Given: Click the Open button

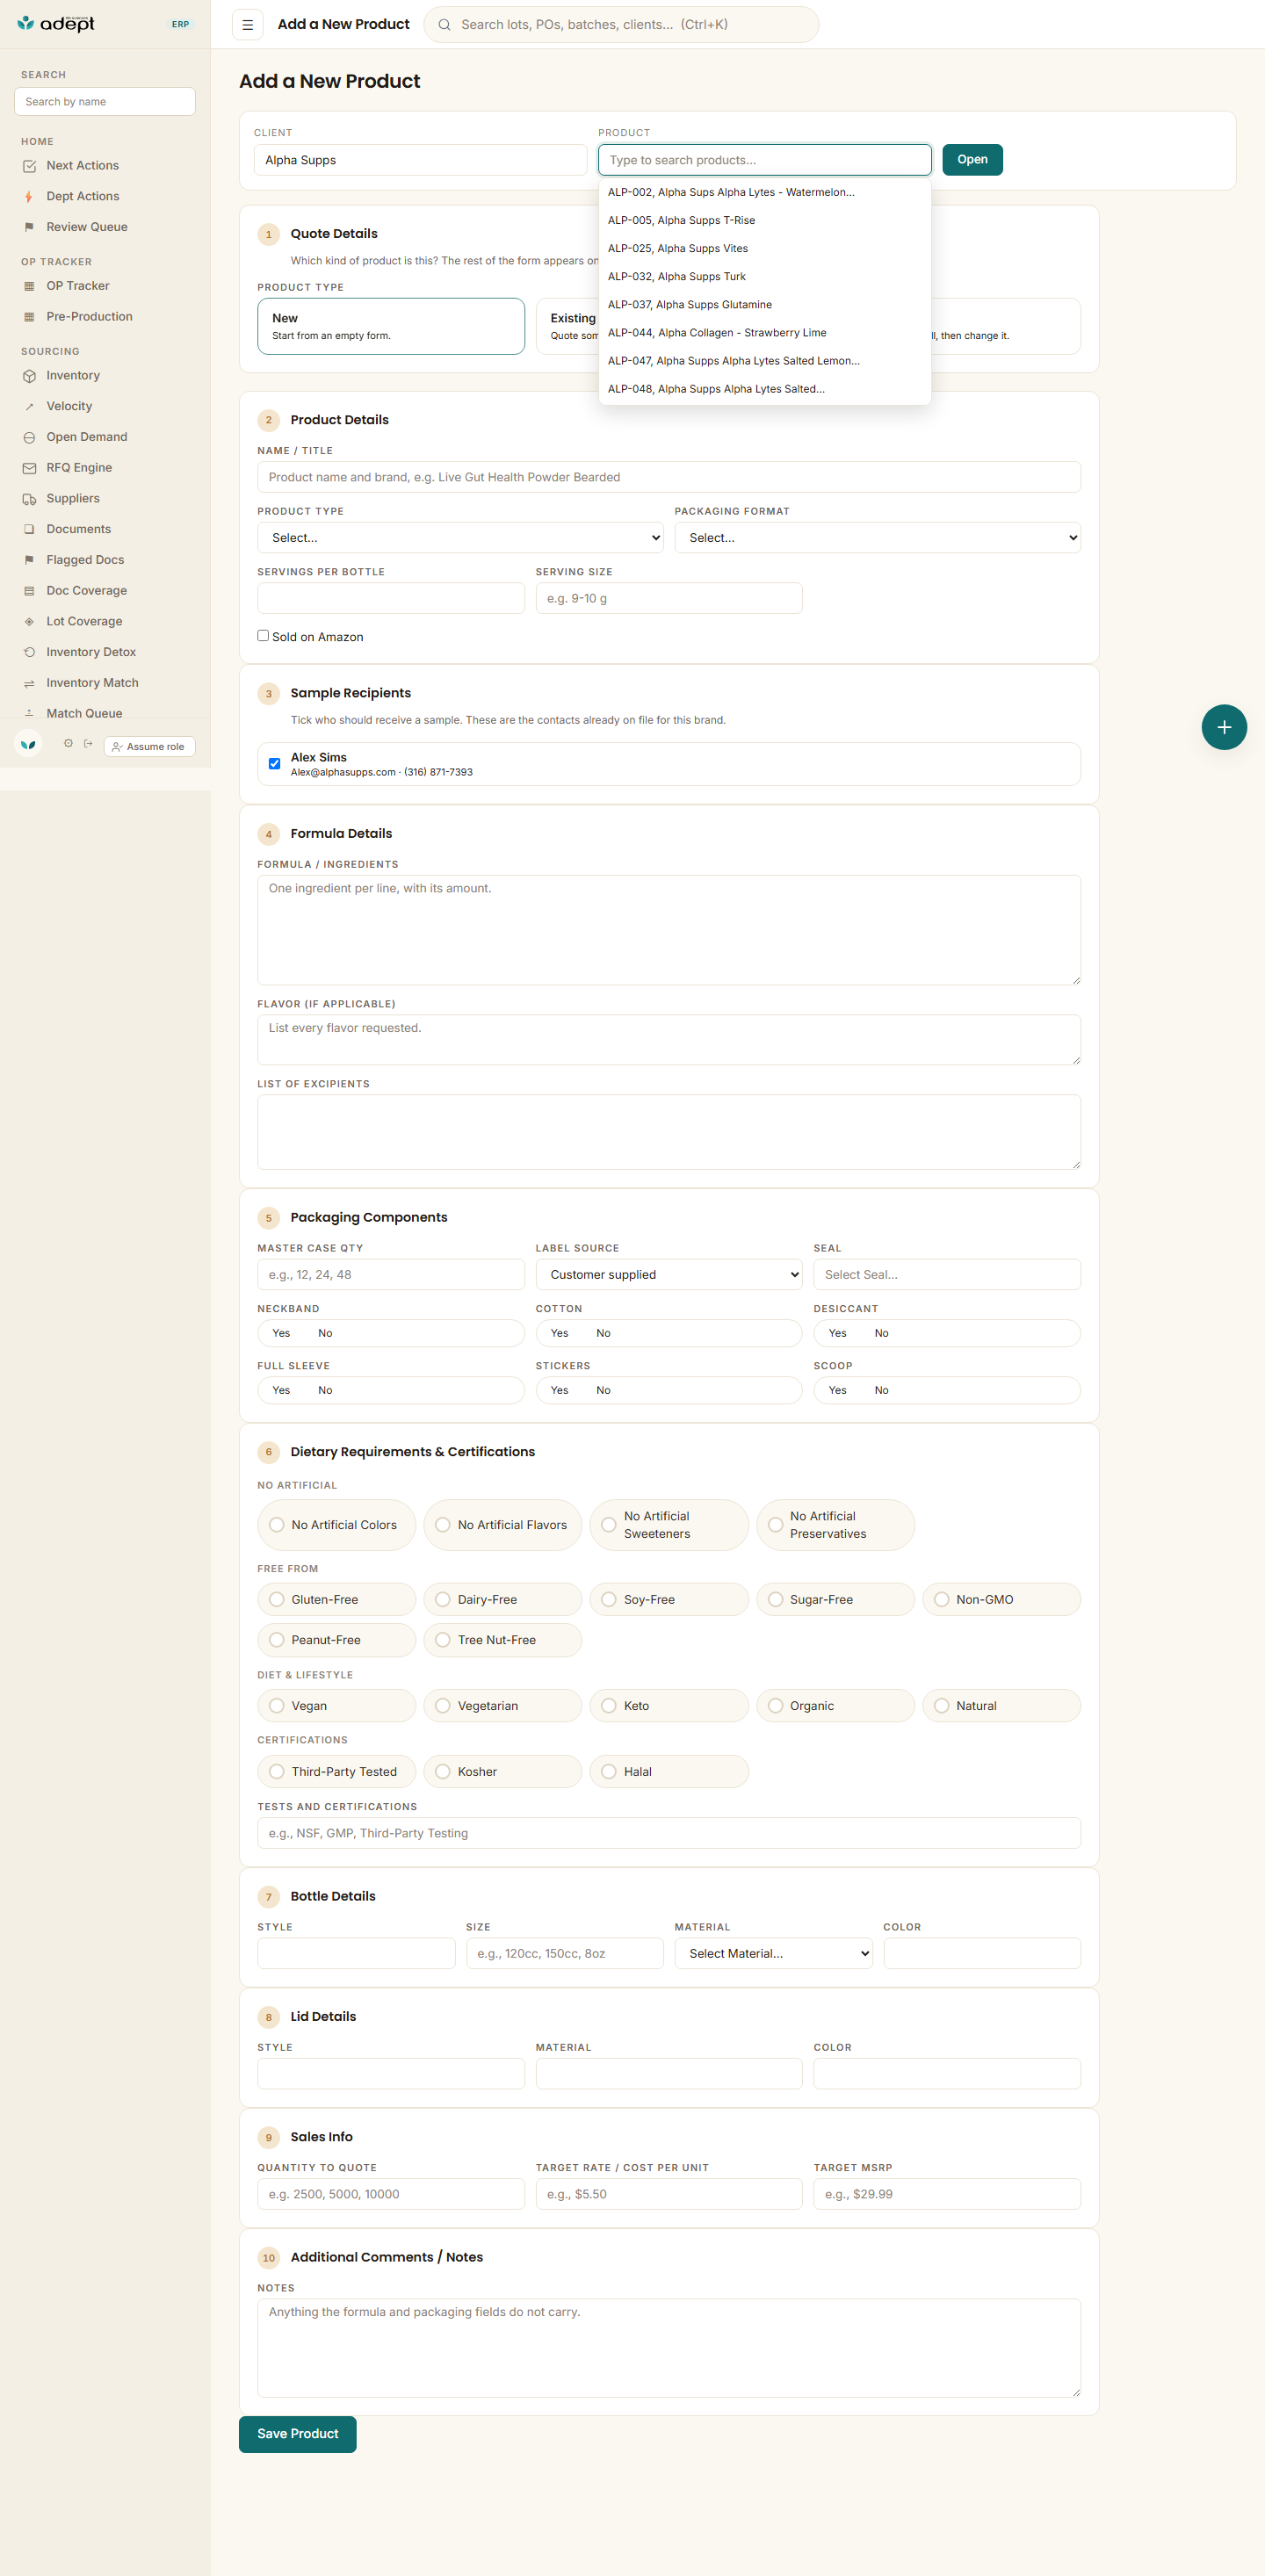Looking at the screenshot, I should 972,160.
